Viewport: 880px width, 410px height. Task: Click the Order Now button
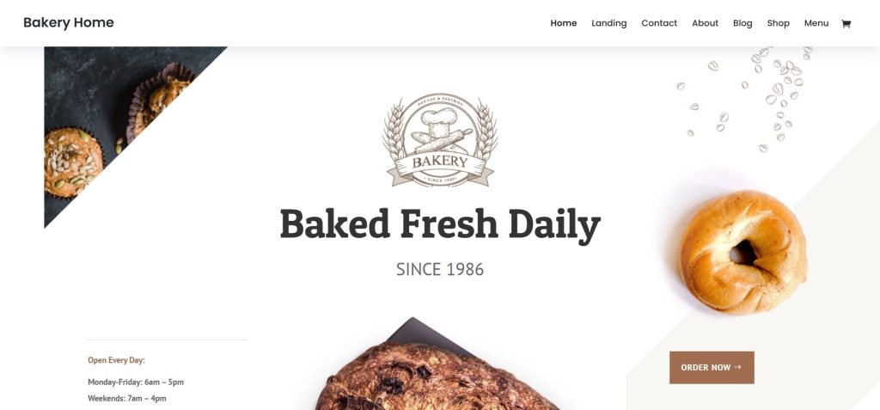click(712, 367)
